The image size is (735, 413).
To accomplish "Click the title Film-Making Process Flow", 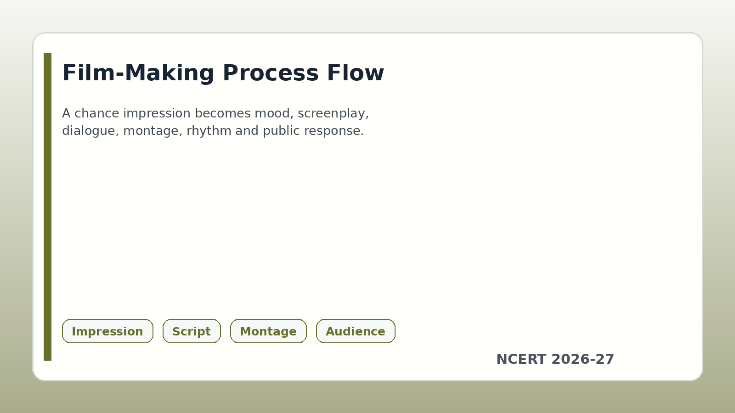I will 223,73.
